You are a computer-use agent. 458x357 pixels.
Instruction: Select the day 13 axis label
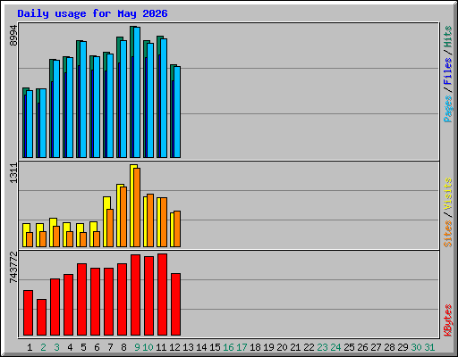click(188, 347)
